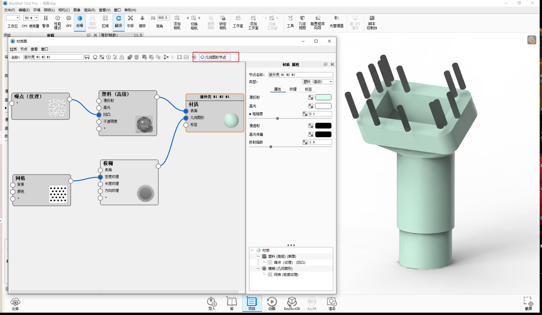Click the Import icon in bottom bar
The image size is (542, 315).
coord(212,303)
